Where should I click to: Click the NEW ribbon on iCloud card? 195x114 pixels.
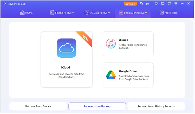pos(86,38)
